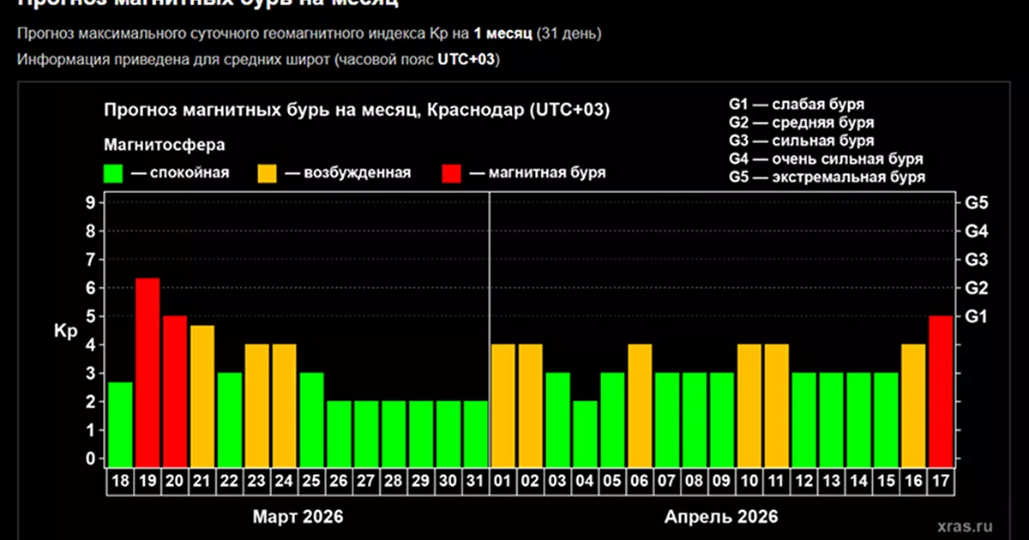Click the green bar above date 18
This screenshot has width=1029, height=540.
120,423
